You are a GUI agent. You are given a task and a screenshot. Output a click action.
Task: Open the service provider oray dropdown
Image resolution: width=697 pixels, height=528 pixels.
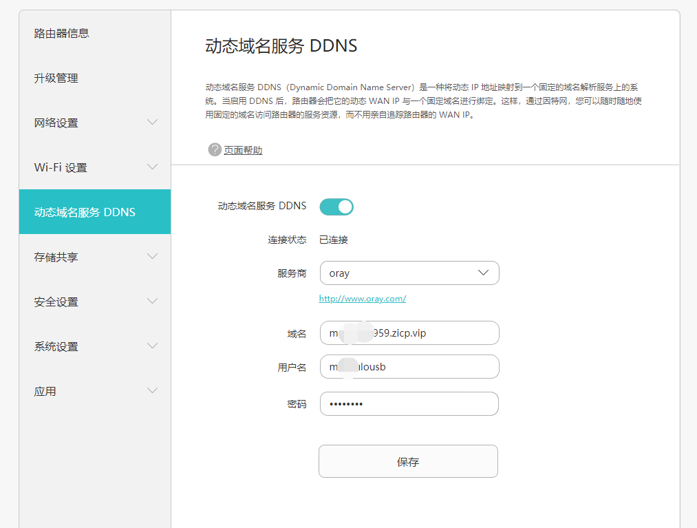[x=409, y=273]
